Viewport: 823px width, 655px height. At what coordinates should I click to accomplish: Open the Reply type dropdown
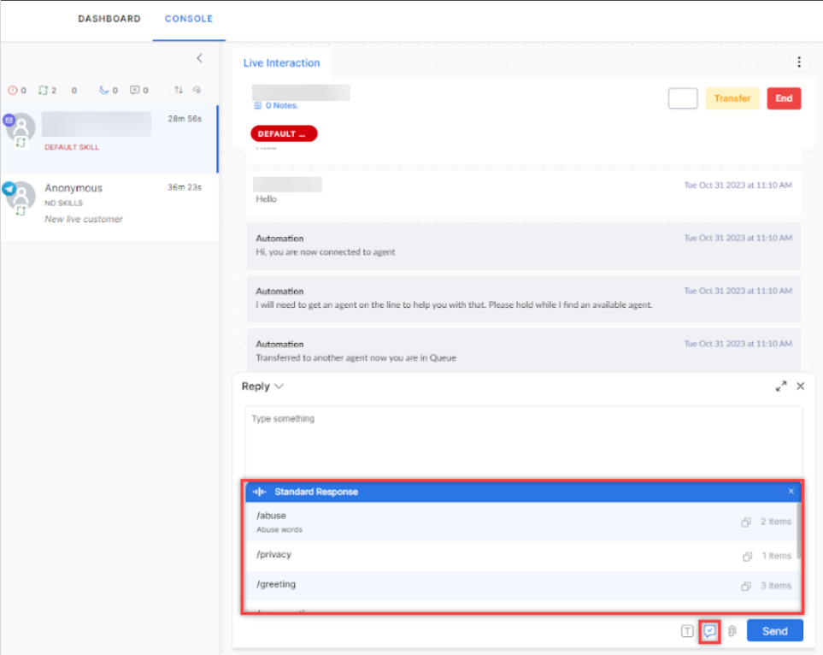(x=262, y=387)
